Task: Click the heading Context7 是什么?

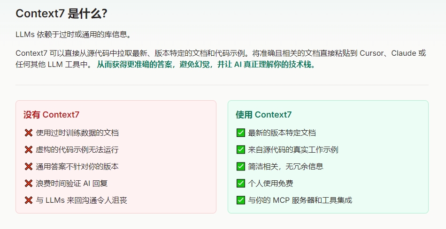Action: coord(62,14)
